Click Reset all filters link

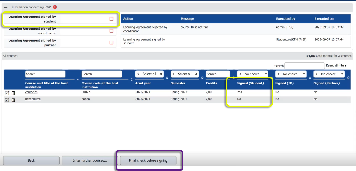[336, 65]
